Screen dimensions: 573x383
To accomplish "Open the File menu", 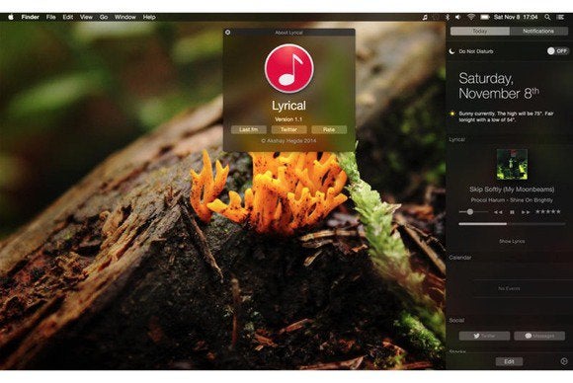I will pyautogui.click(x=50, y=17).
